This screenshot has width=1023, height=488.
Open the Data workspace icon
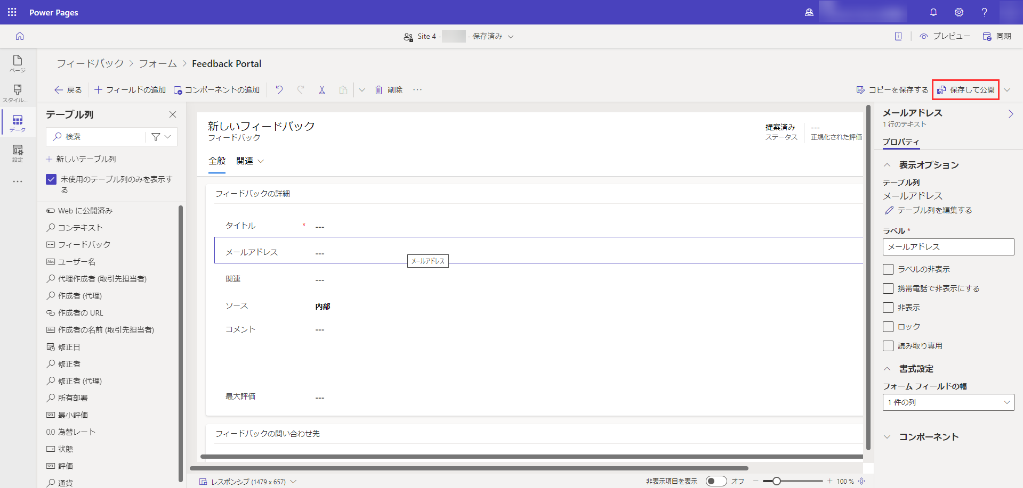(18, 123)
